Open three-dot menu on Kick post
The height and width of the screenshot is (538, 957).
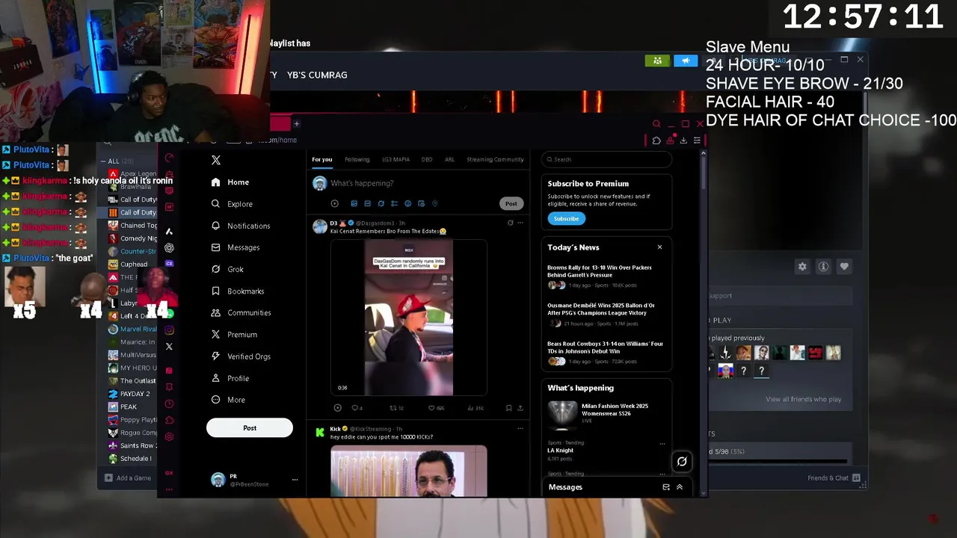pos(520,429)
